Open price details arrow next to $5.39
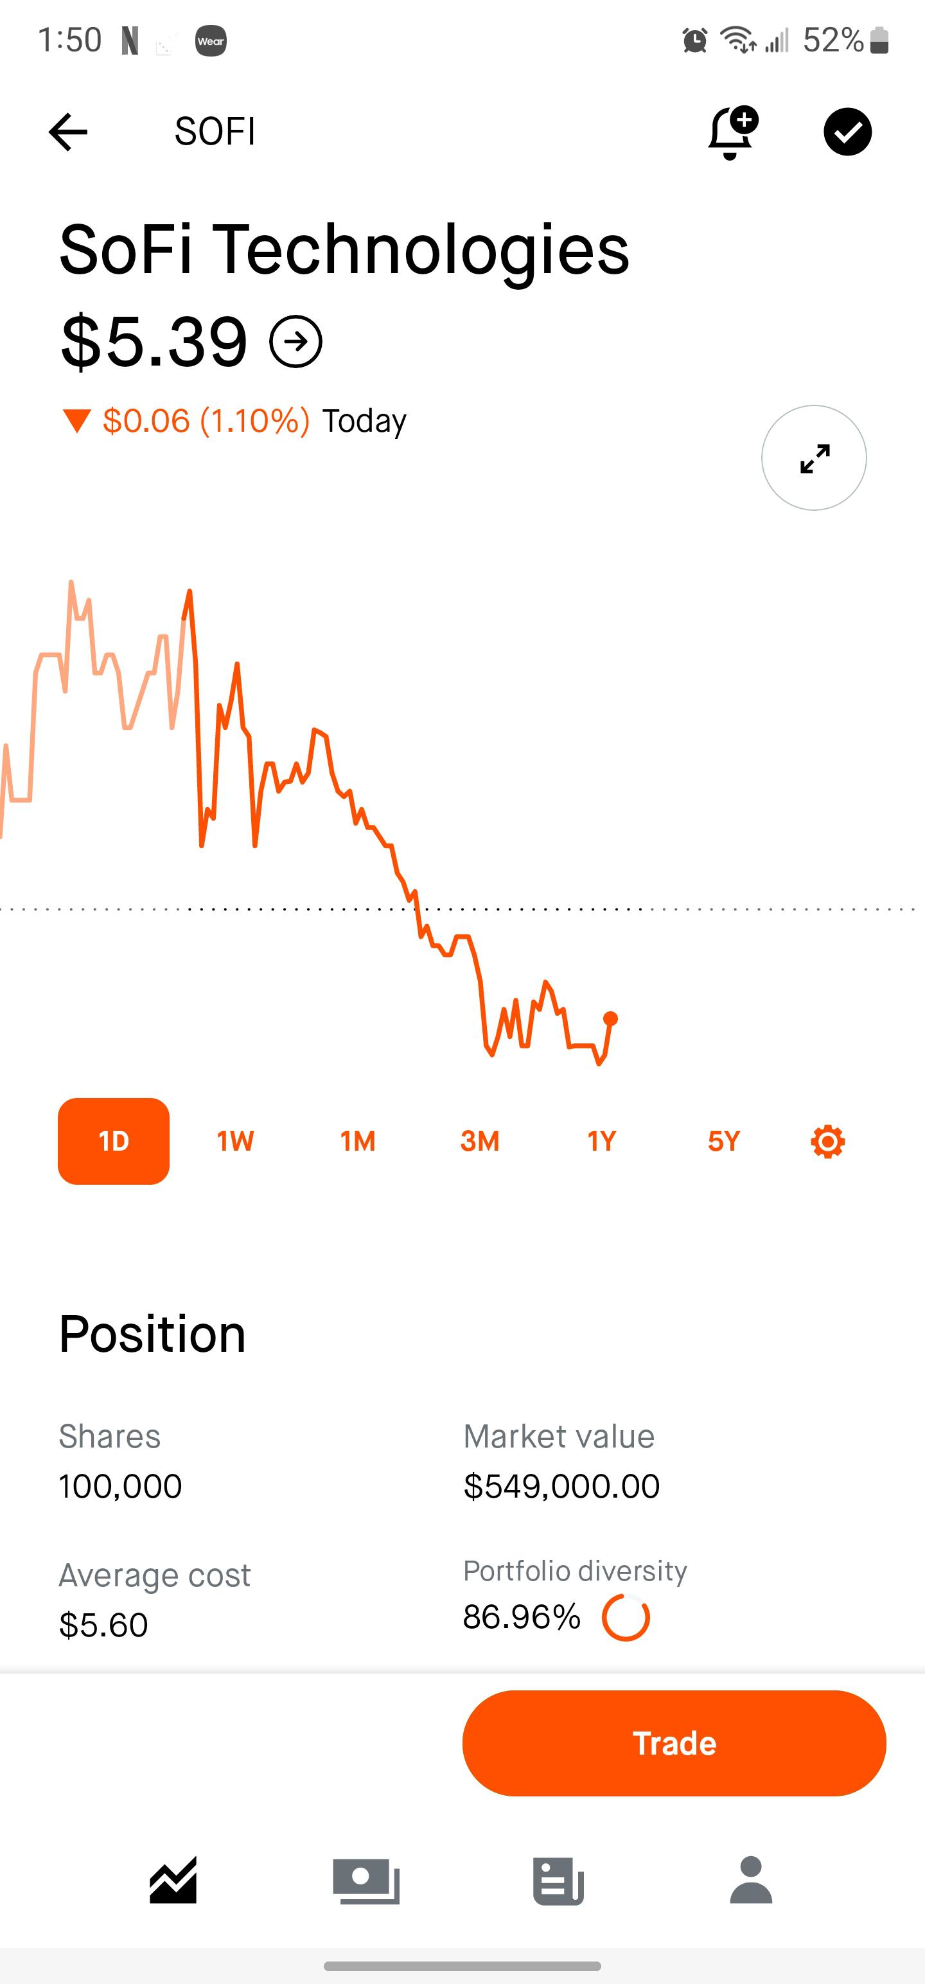Viewport: 925px width, 1984px height. [x=295, y=341]
